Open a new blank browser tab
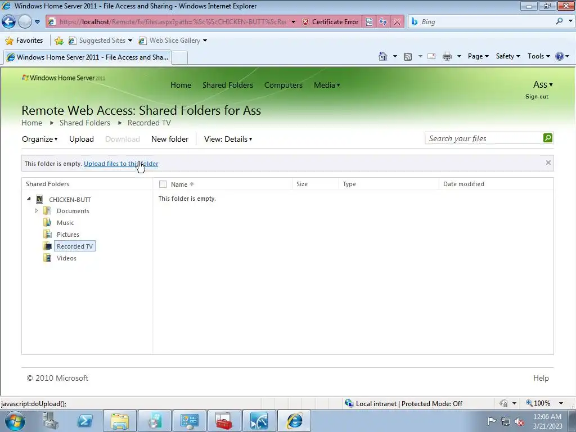The image size is (576, 432). tap(179, 58)
